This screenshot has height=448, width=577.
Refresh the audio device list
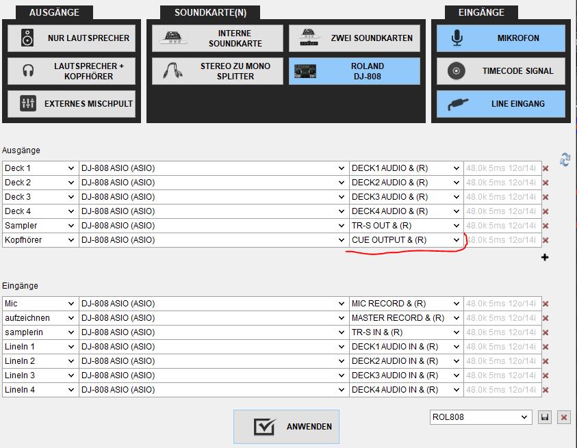coord(565,159)
